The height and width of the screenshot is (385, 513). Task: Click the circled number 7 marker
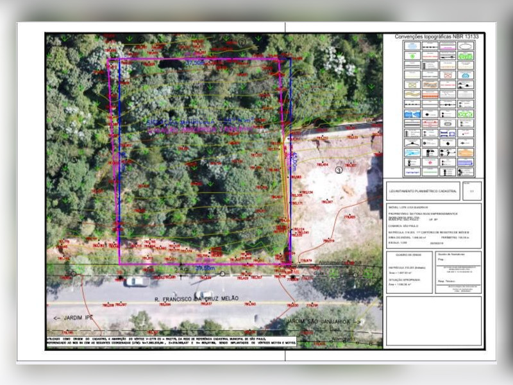242,42
